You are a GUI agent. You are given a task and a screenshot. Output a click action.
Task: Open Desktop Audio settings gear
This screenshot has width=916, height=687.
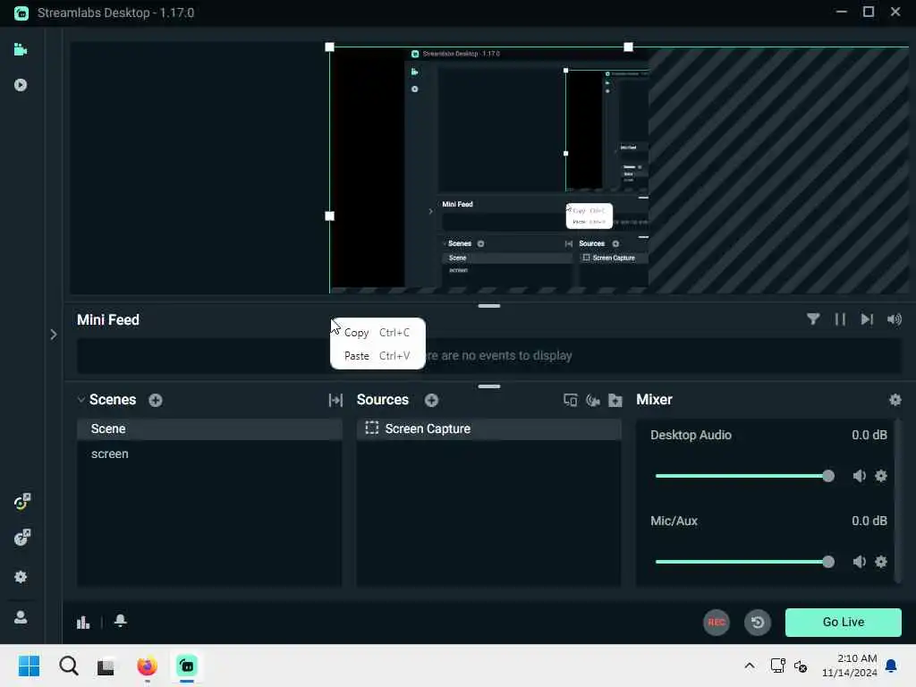tap(881, 476)
